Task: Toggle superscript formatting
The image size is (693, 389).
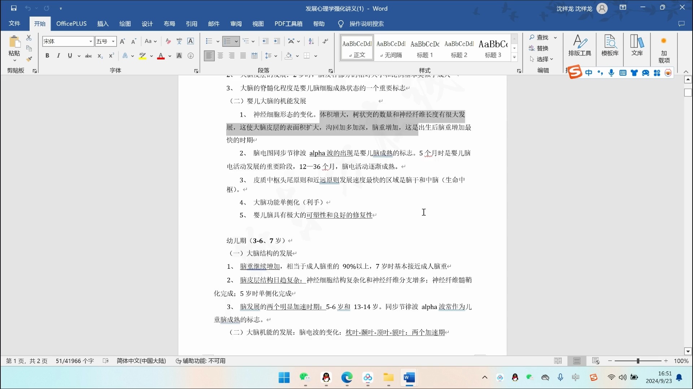Action: point(112,55)
